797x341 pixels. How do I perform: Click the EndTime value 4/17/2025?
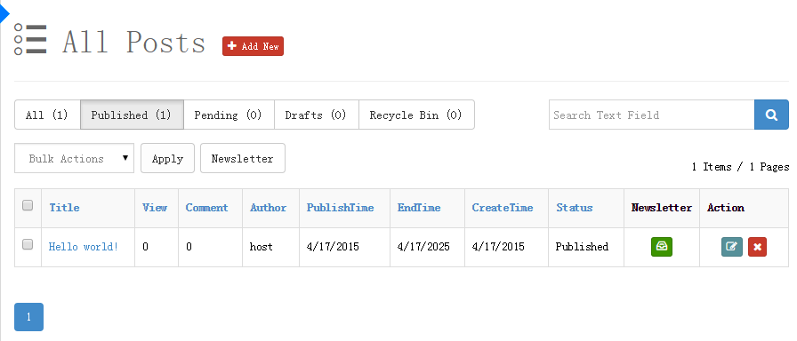(423, 247)
